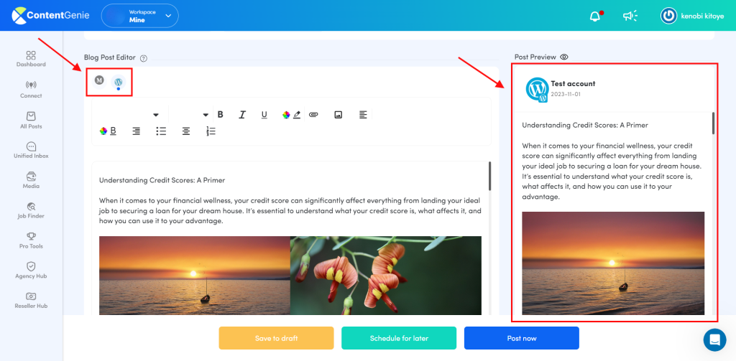Click the preview date 2023-11-01
The image size is (736, 361).
pos(566,94)
